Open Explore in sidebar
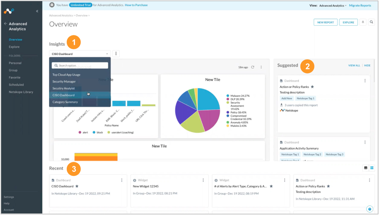Screen dimensions: 379x215 click(x=14, y=47)
